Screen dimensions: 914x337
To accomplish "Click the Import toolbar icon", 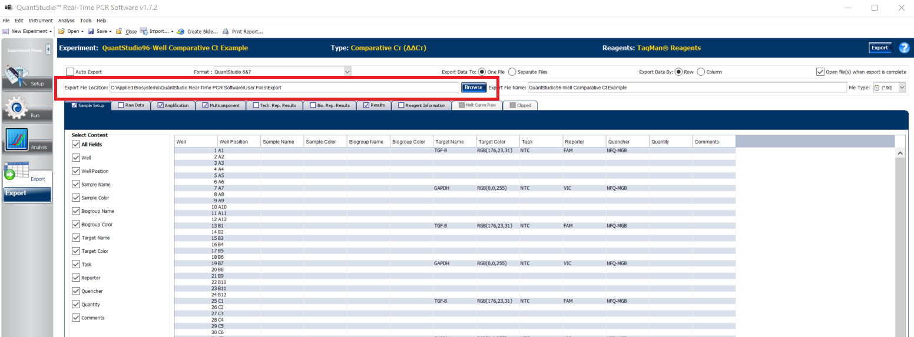I will [x=144, y=31].
